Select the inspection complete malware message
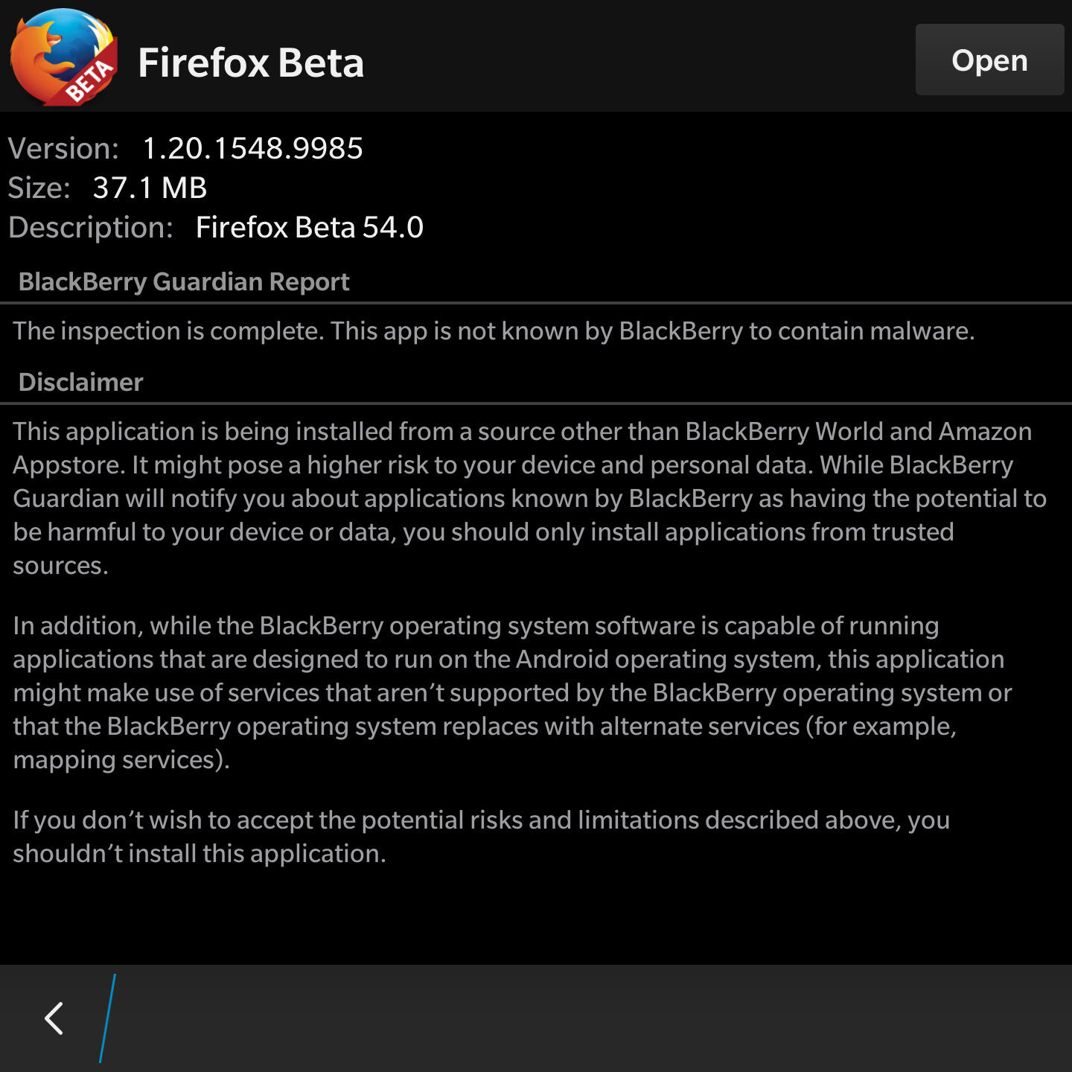Image resolution: width=1072 pixels, height=1072 pixels. point(494,331)
